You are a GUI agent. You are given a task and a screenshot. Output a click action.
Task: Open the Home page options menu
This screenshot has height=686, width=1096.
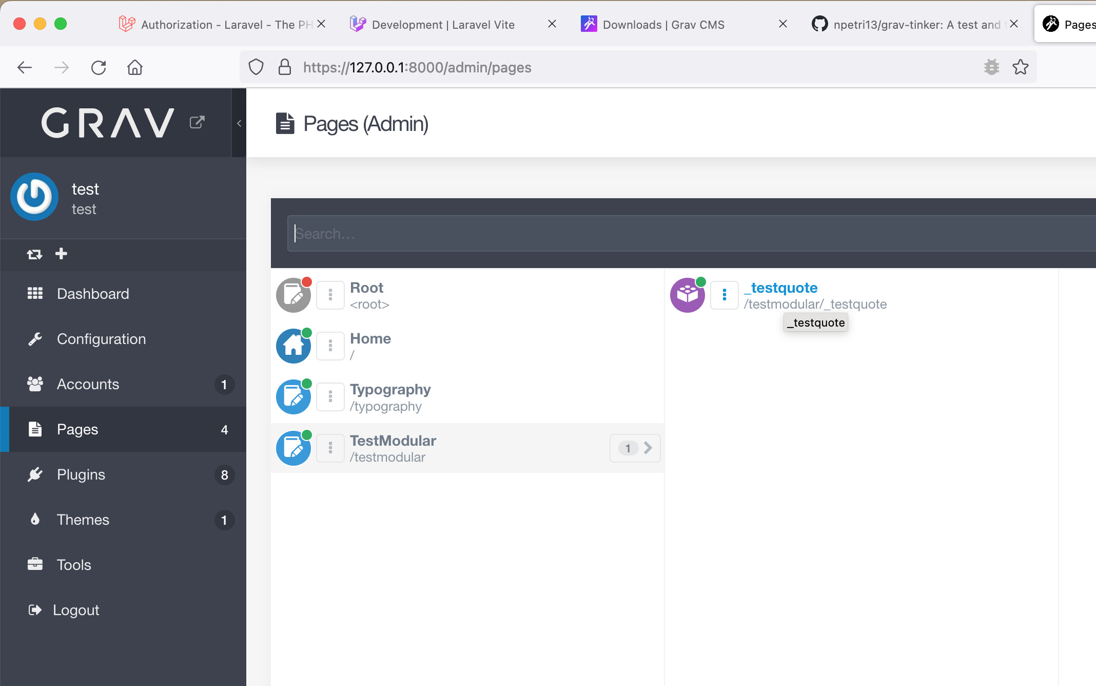tap(330, 346)
